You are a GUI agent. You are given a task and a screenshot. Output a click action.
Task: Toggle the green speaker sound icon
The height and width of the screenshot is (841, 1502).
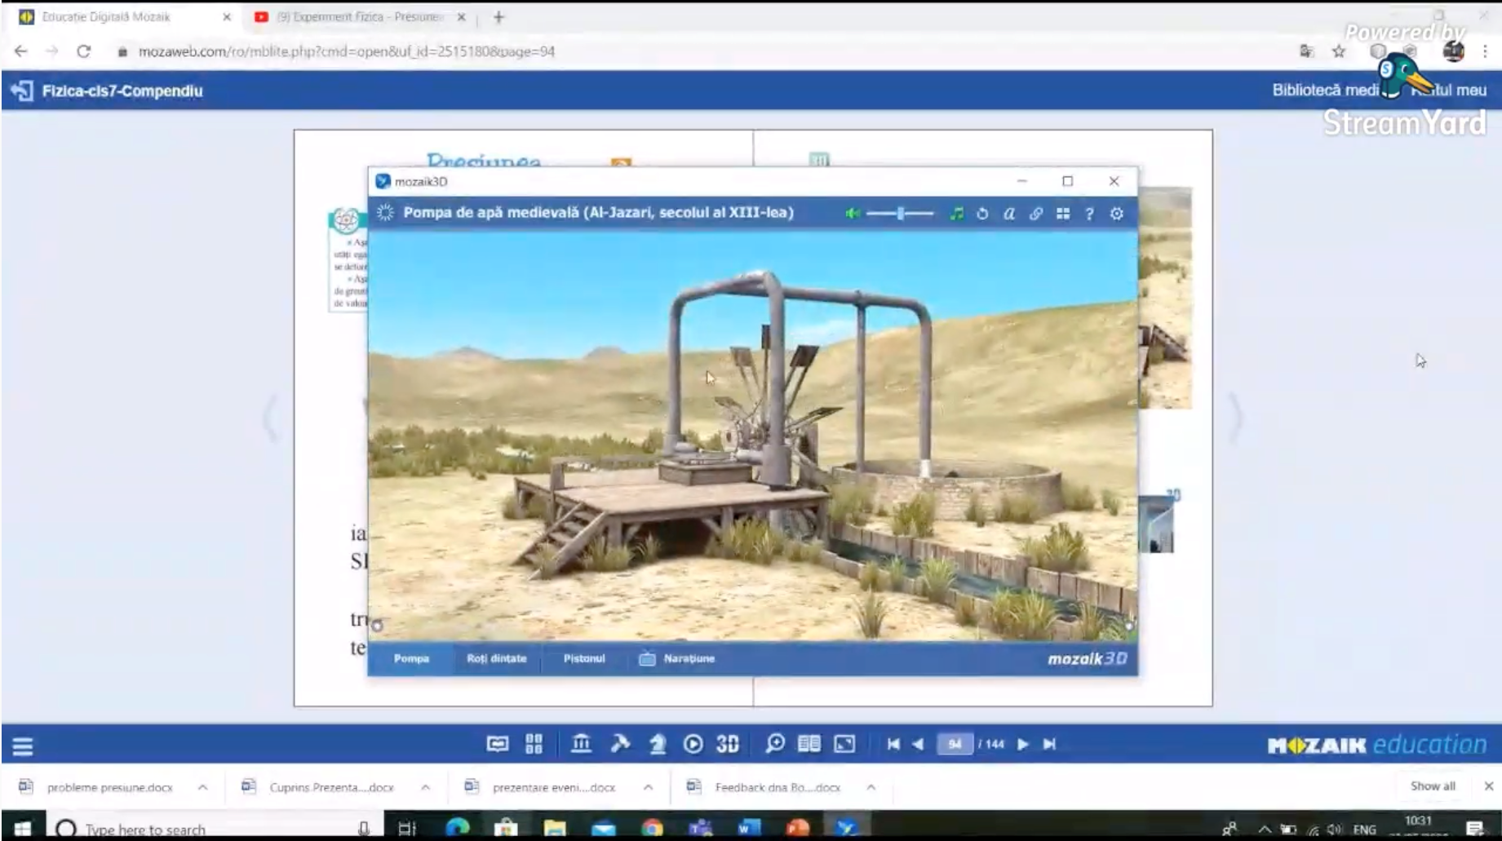pos(852,214)
